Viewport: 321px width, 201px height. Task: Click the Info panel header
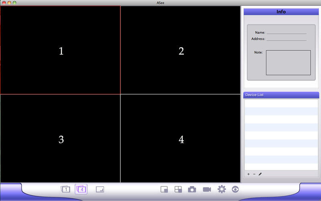click(x=281, y=12)
